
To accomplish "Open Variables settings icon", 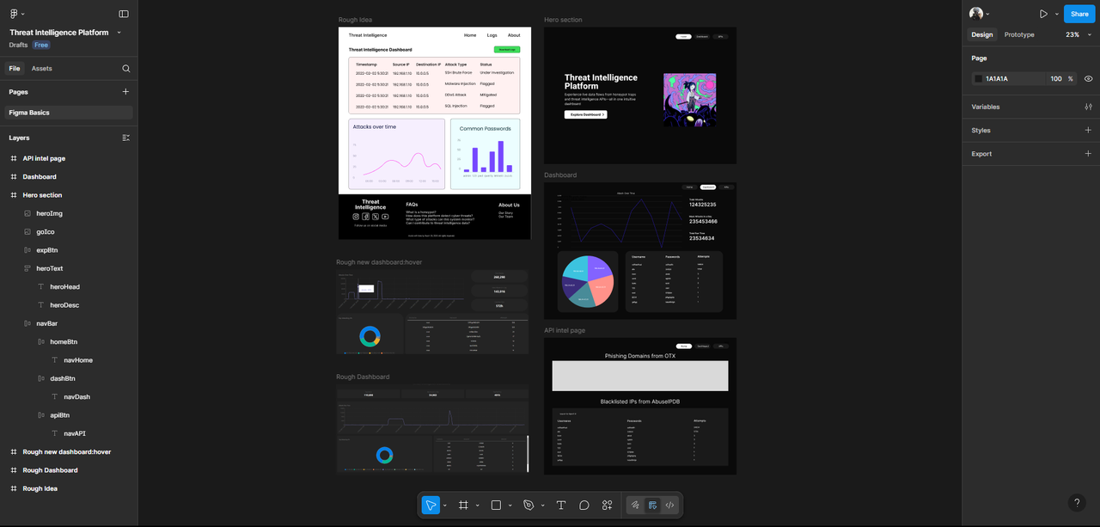I will pyautogui.click(x=1088, y=107).
